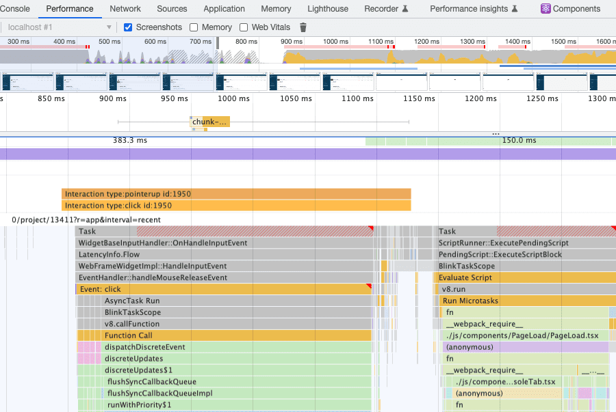The width and height of the screenshot is (616, 412).
Task: Select the pointerup interaction bar
Action: pyautogui.click(x=236, y=194)
